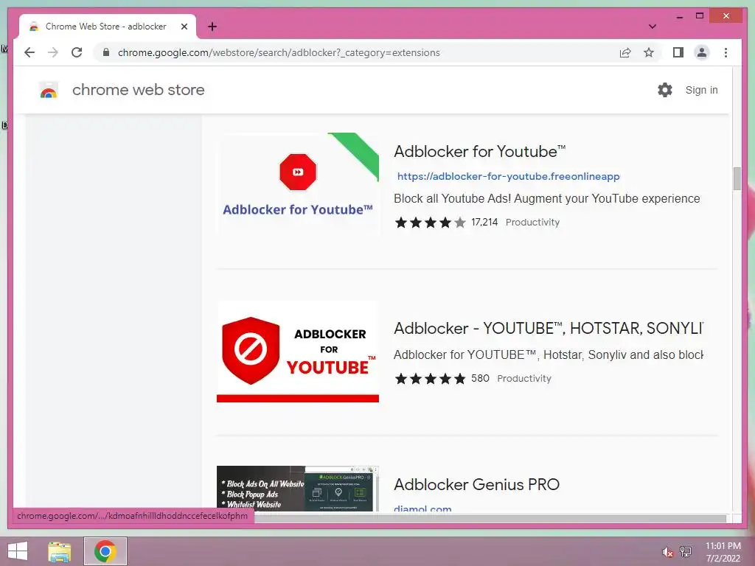Click Chrome icon in taskbar
The height and width of the screenshot is (566, 755).
(105, 551)
